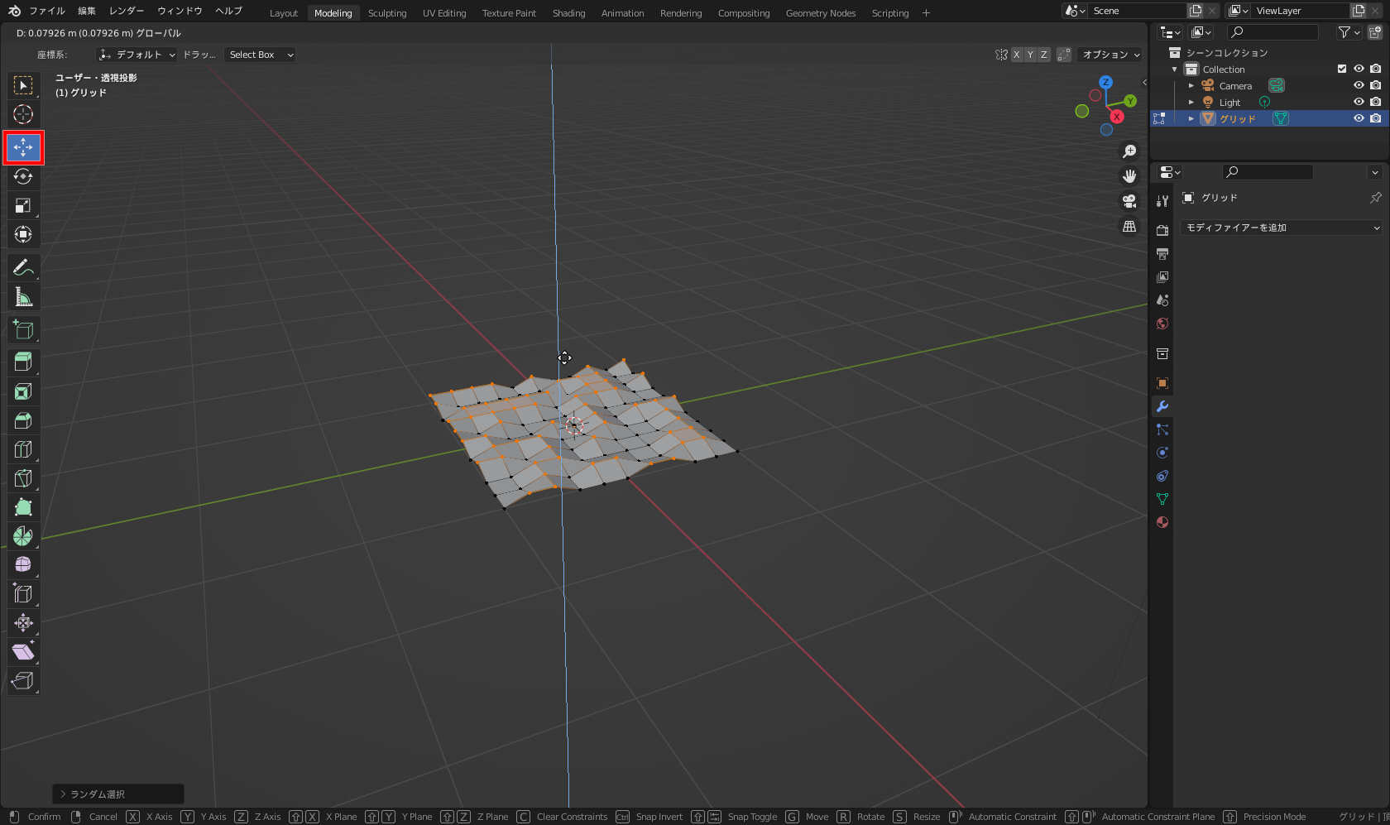Select the Annotate pencil tool
The image size is (1390, 825).
[23, 267]
